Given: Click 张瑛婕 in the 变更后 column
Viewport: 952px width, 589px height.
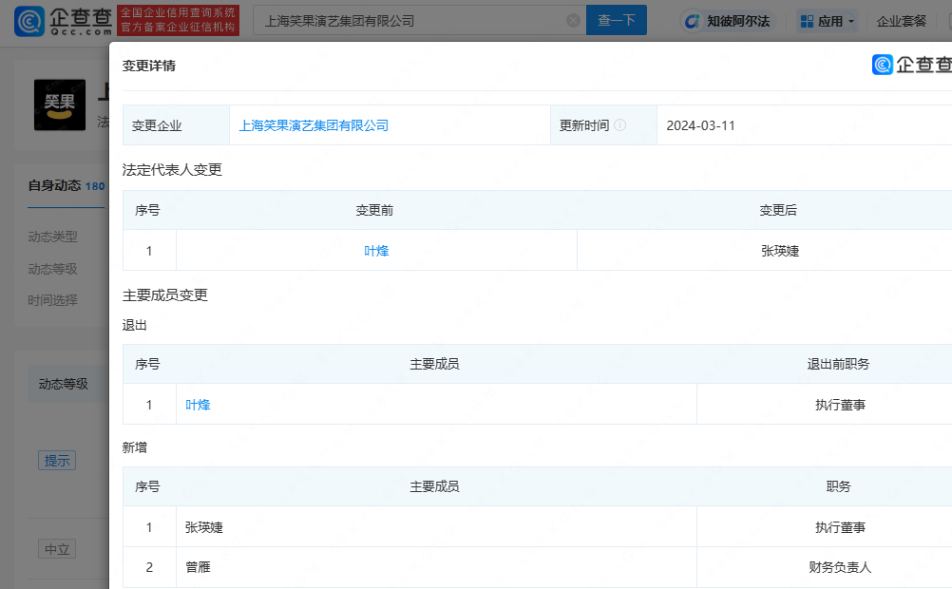Looking at the screenshot, I should pyautogui.click(x=780, y=251).
